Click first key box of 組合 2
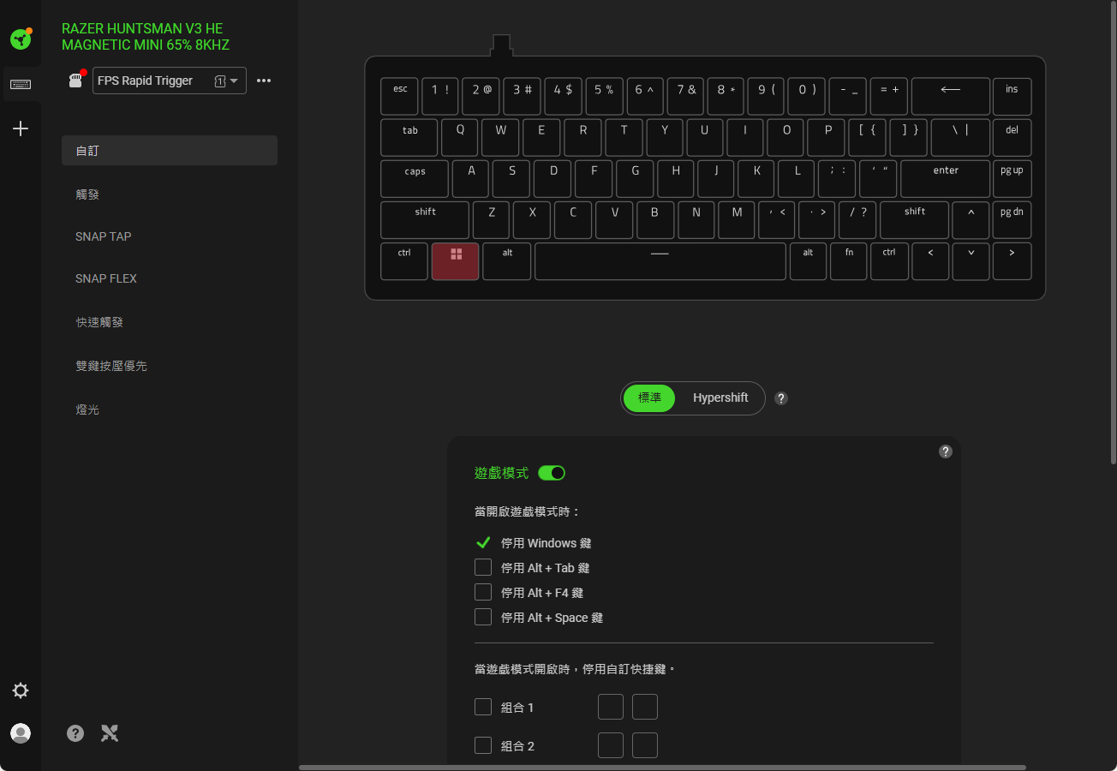Image resolution: width=1117 pixels, height=771 pixels. pyautogui.click(x=611, y=745)
